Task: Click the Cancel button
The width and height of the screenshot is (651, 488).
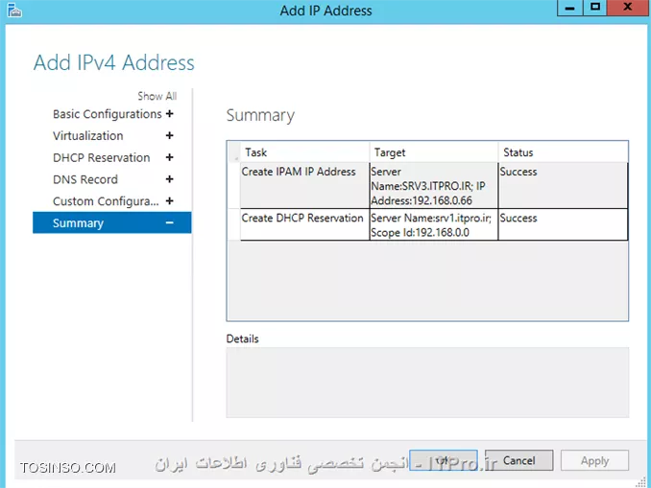Action: click(x=518, y=460)
